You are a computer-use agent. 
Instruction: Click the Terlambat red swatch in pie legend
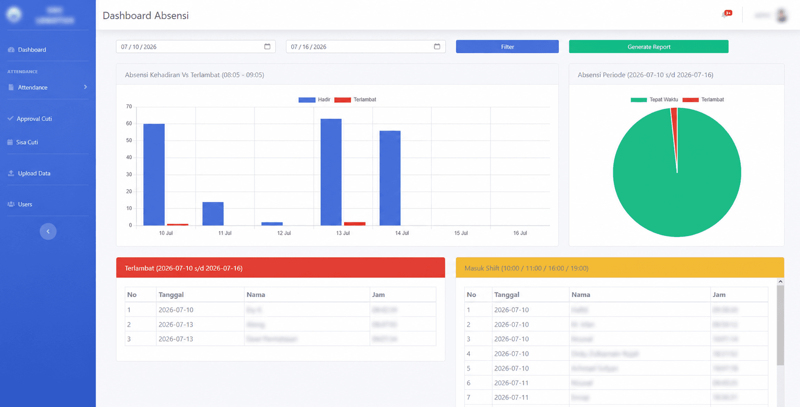coord(690,100)
